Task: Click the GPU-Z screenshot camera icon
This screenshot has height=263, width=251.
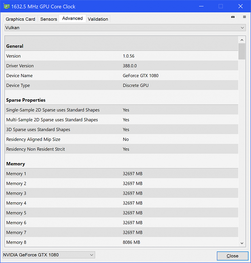Action: pos(233,17)
